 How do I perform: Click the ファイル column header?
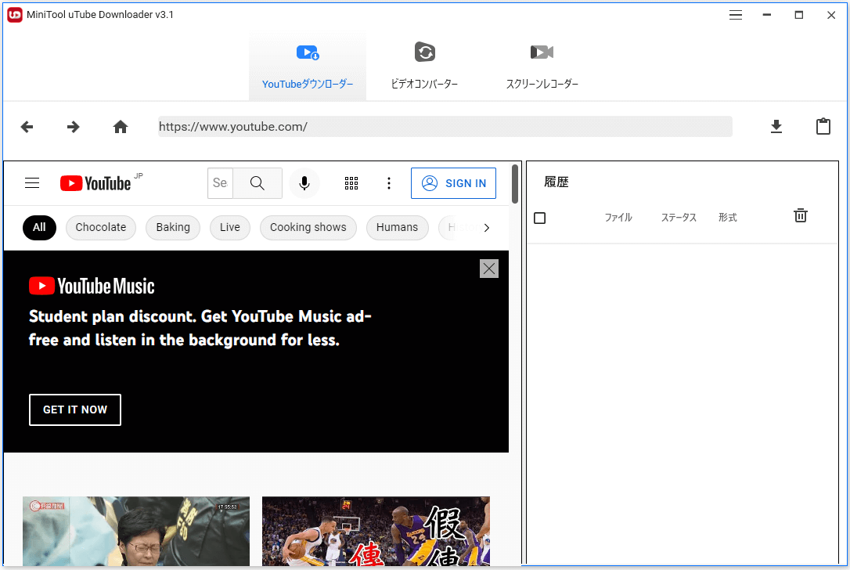[x=618, y=218]
